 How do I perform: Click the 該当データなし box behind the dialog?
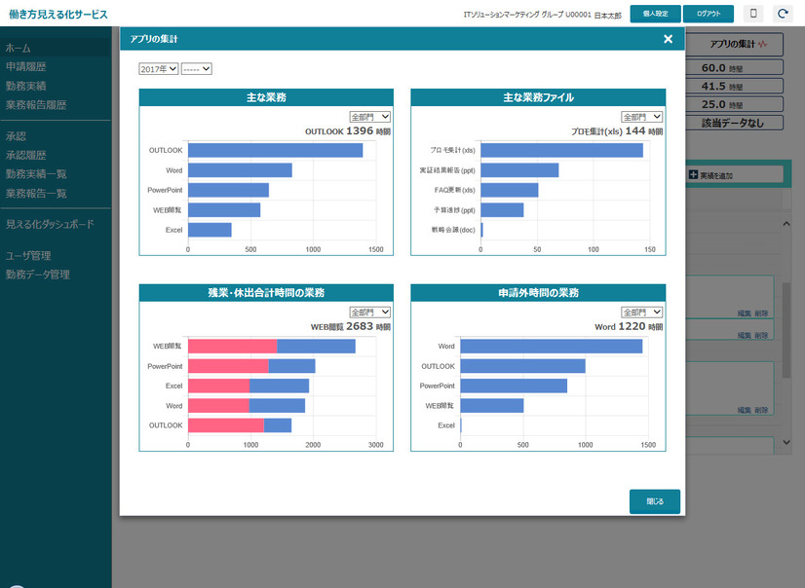(x=734, y=123)
